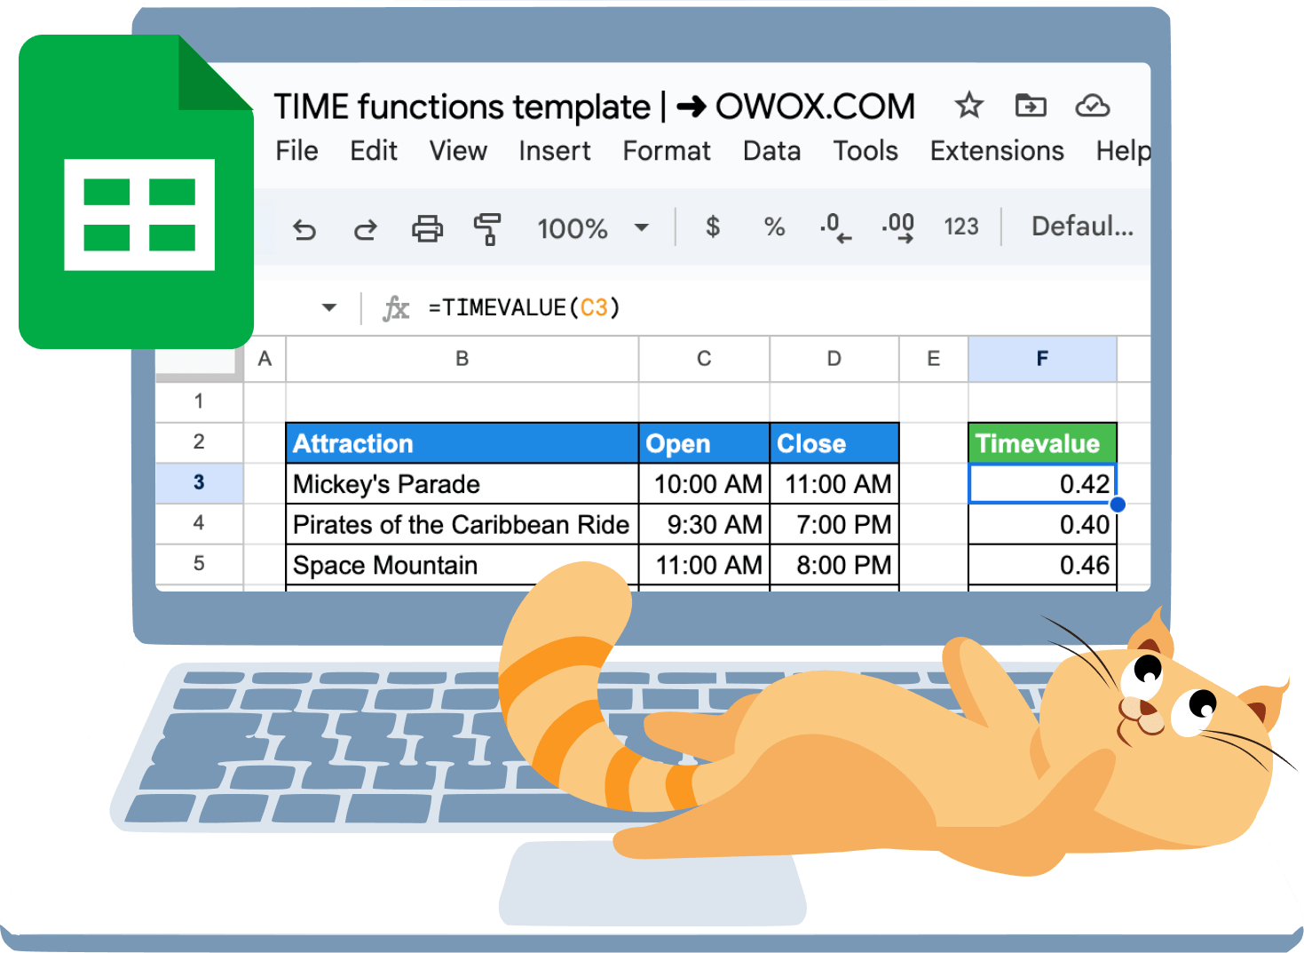Screen dimensions: 1304x953
Task: Open more number formats (123)
Action: (x=960, y=227)
